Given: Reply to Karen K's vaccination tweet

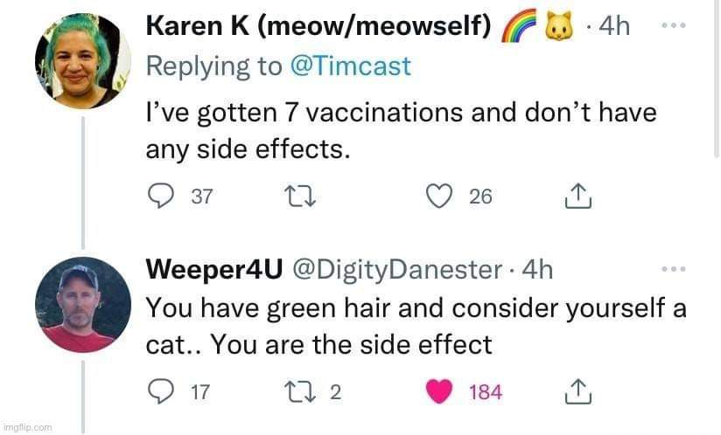Looking at the screenshot, I should [159, 197].
